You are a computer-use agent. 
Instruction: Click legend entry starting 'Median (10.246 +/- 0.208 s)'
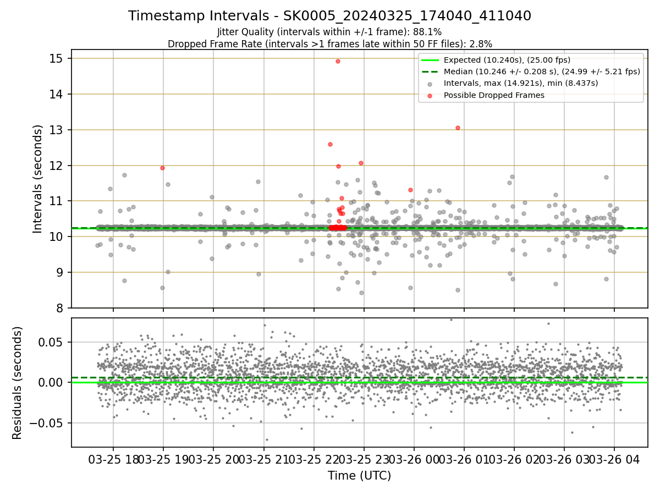tap(542, 71)
